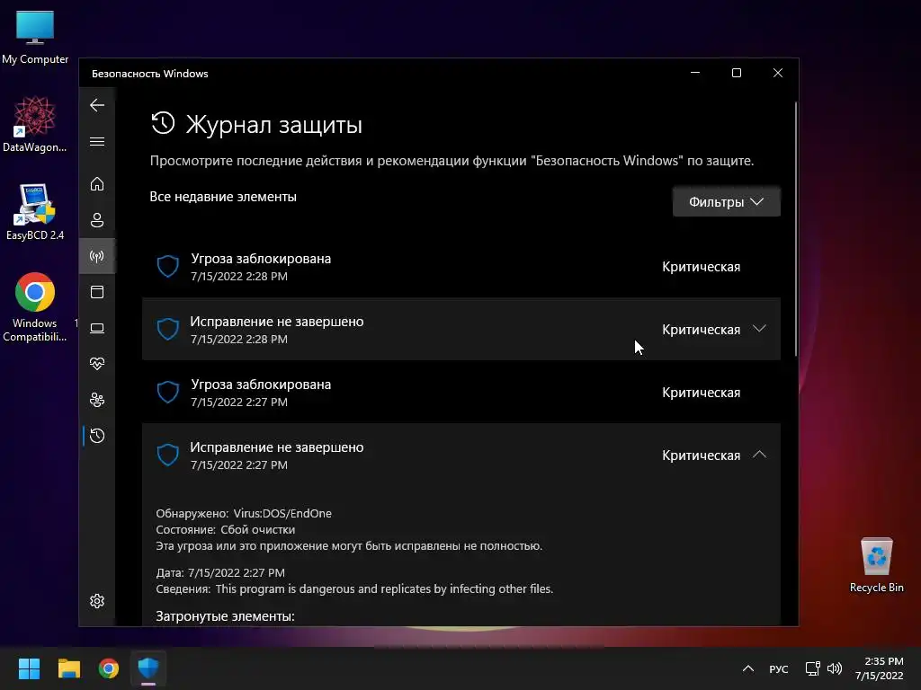Image resolution: width=921 pixels, height=690 pixels.
Task: Open the hamburger navigation menu
Action: point(97,141)
